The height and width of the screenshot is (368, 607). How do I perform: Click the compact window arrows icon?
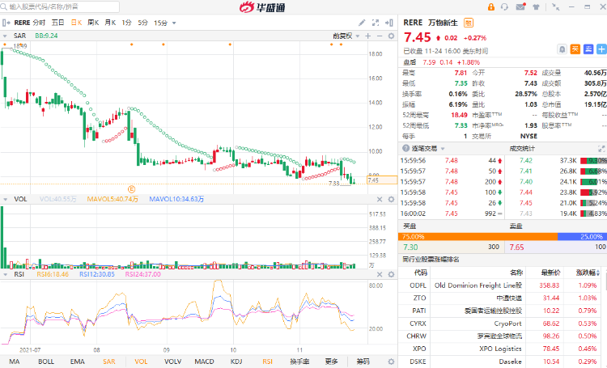pyautogui.click(x=555, y=7)
